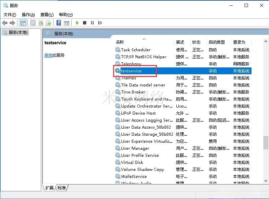Image resolution: width=269 pixels, height=199 pixels.
Task: Click 手动 startup type of testservice
Action: (213, 71)
